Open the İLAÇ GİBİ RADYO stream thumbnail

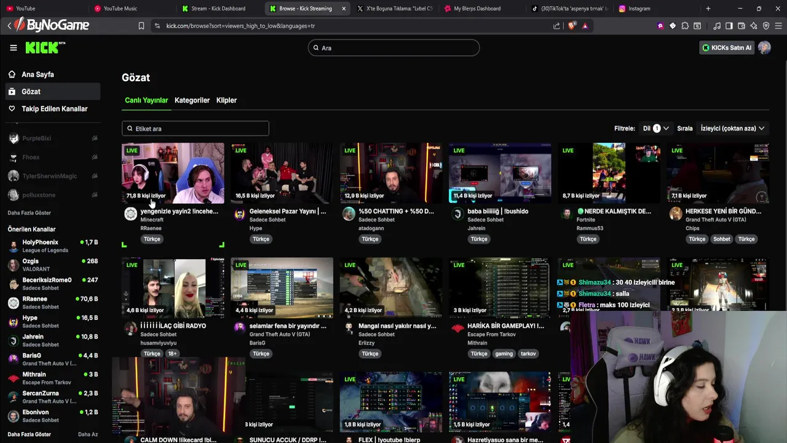[173, 287]
